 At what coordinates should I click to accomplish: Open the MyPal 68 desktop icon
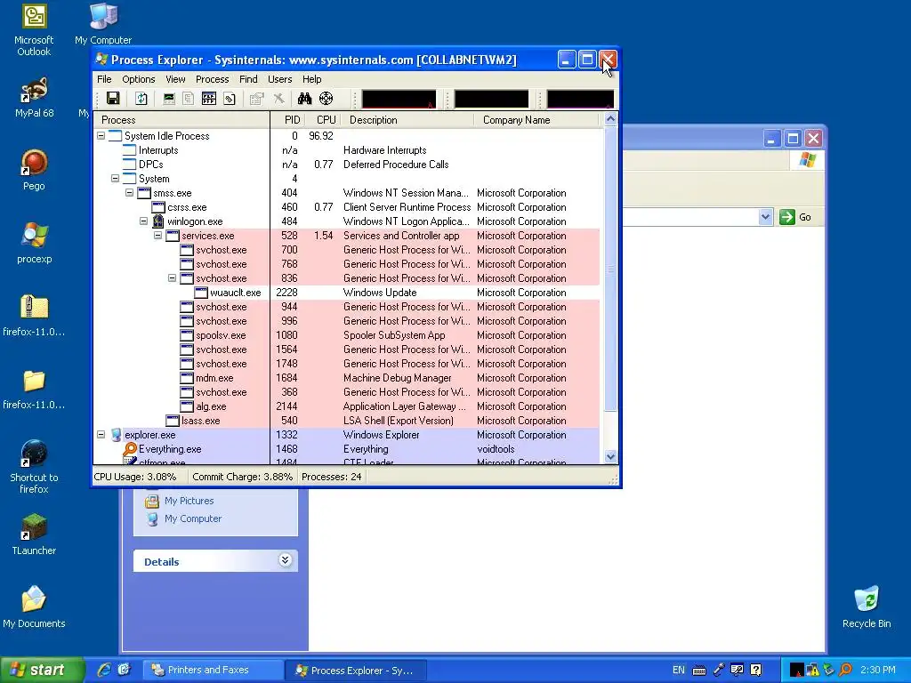34,97
